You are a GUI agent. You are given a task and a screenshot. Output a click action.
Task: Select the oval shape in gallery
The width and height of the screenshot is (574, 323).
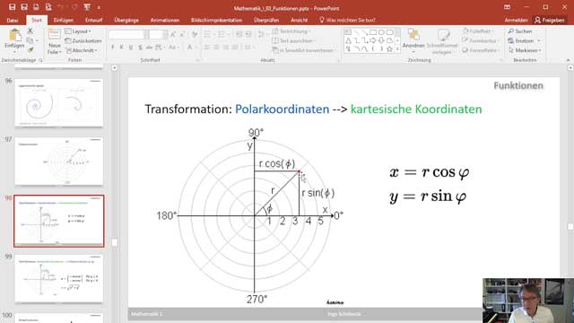coord(381,32)
